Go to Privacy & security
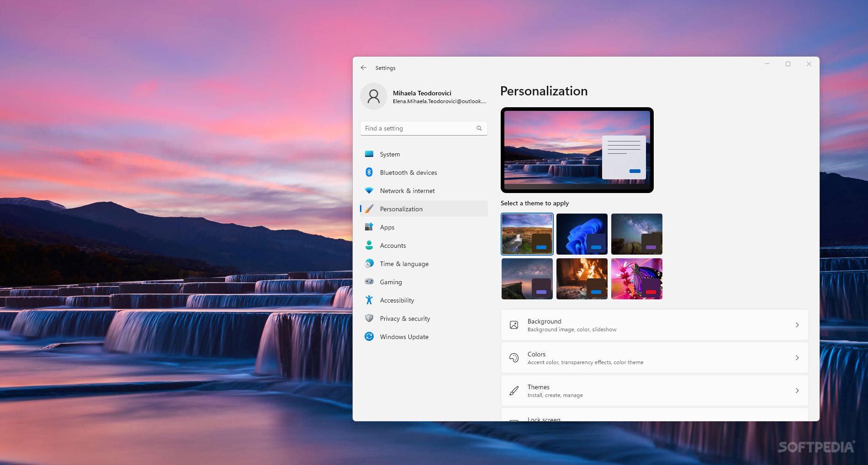 (424, 319)
